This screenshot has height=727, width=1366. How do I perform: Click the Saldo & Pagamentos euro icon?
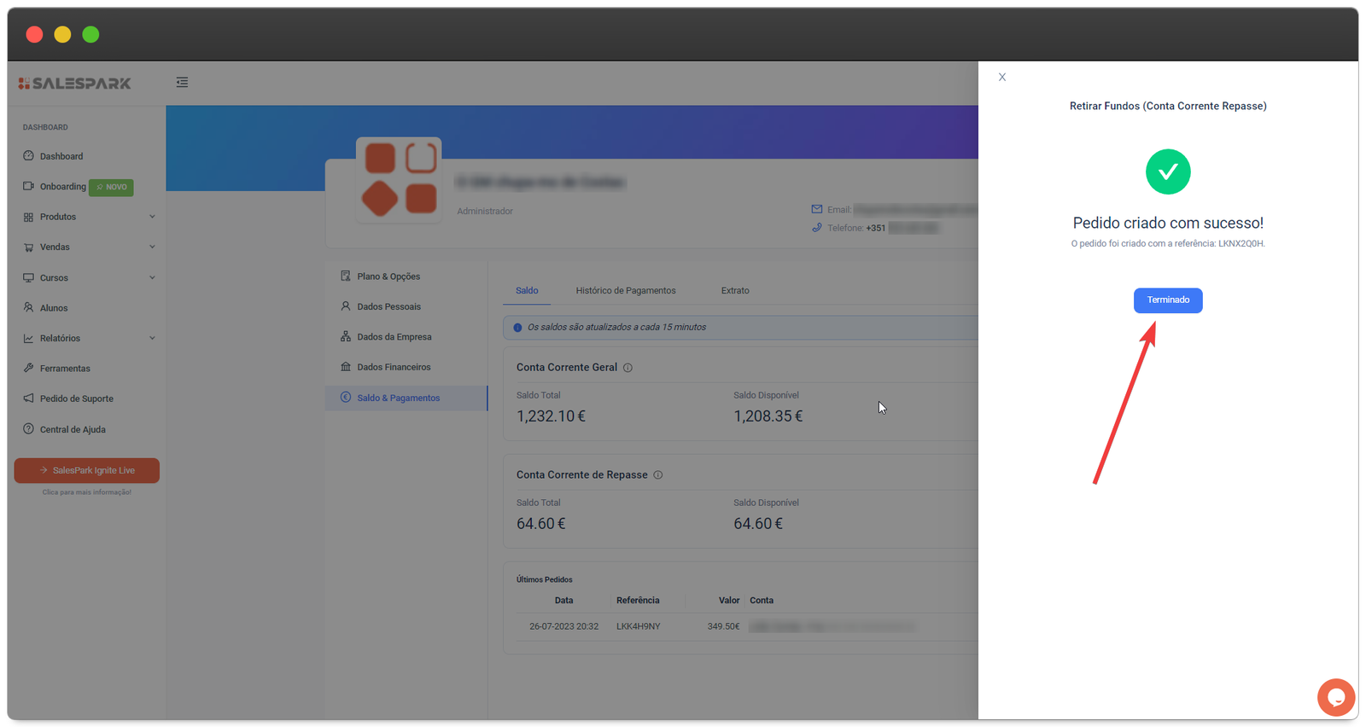346,397
